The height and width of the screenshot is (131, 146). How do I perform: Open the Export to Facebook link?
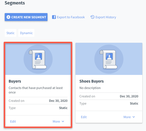pyautogui.click(x=68, y=17)
